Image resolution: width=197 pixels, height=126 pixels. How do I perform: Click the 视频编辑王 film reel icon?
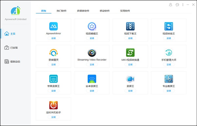pyautogui.click(x=92, y=26)
